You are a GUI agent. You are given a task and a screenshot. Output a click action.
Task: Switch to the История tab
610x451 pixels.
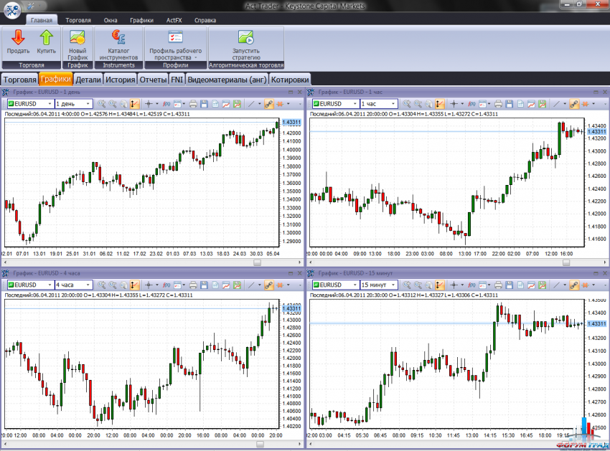pyautogui.click(x=120, y=80)
